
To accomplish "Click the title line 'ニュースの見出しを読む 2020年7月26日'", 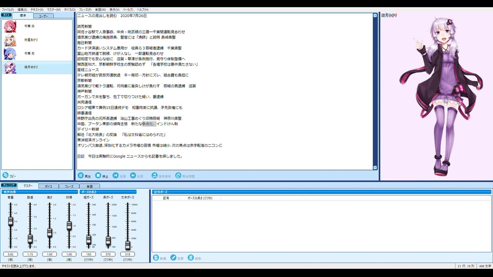I will [112, 16].
